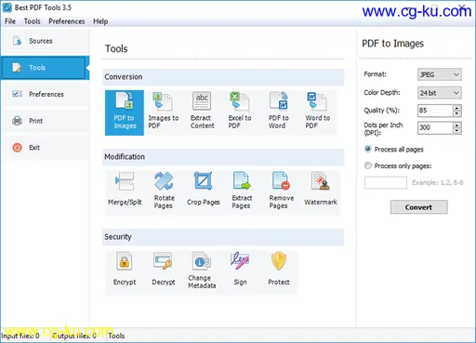Click the DPI value field showing 300
476x343 pixels.
pos(435,127)
